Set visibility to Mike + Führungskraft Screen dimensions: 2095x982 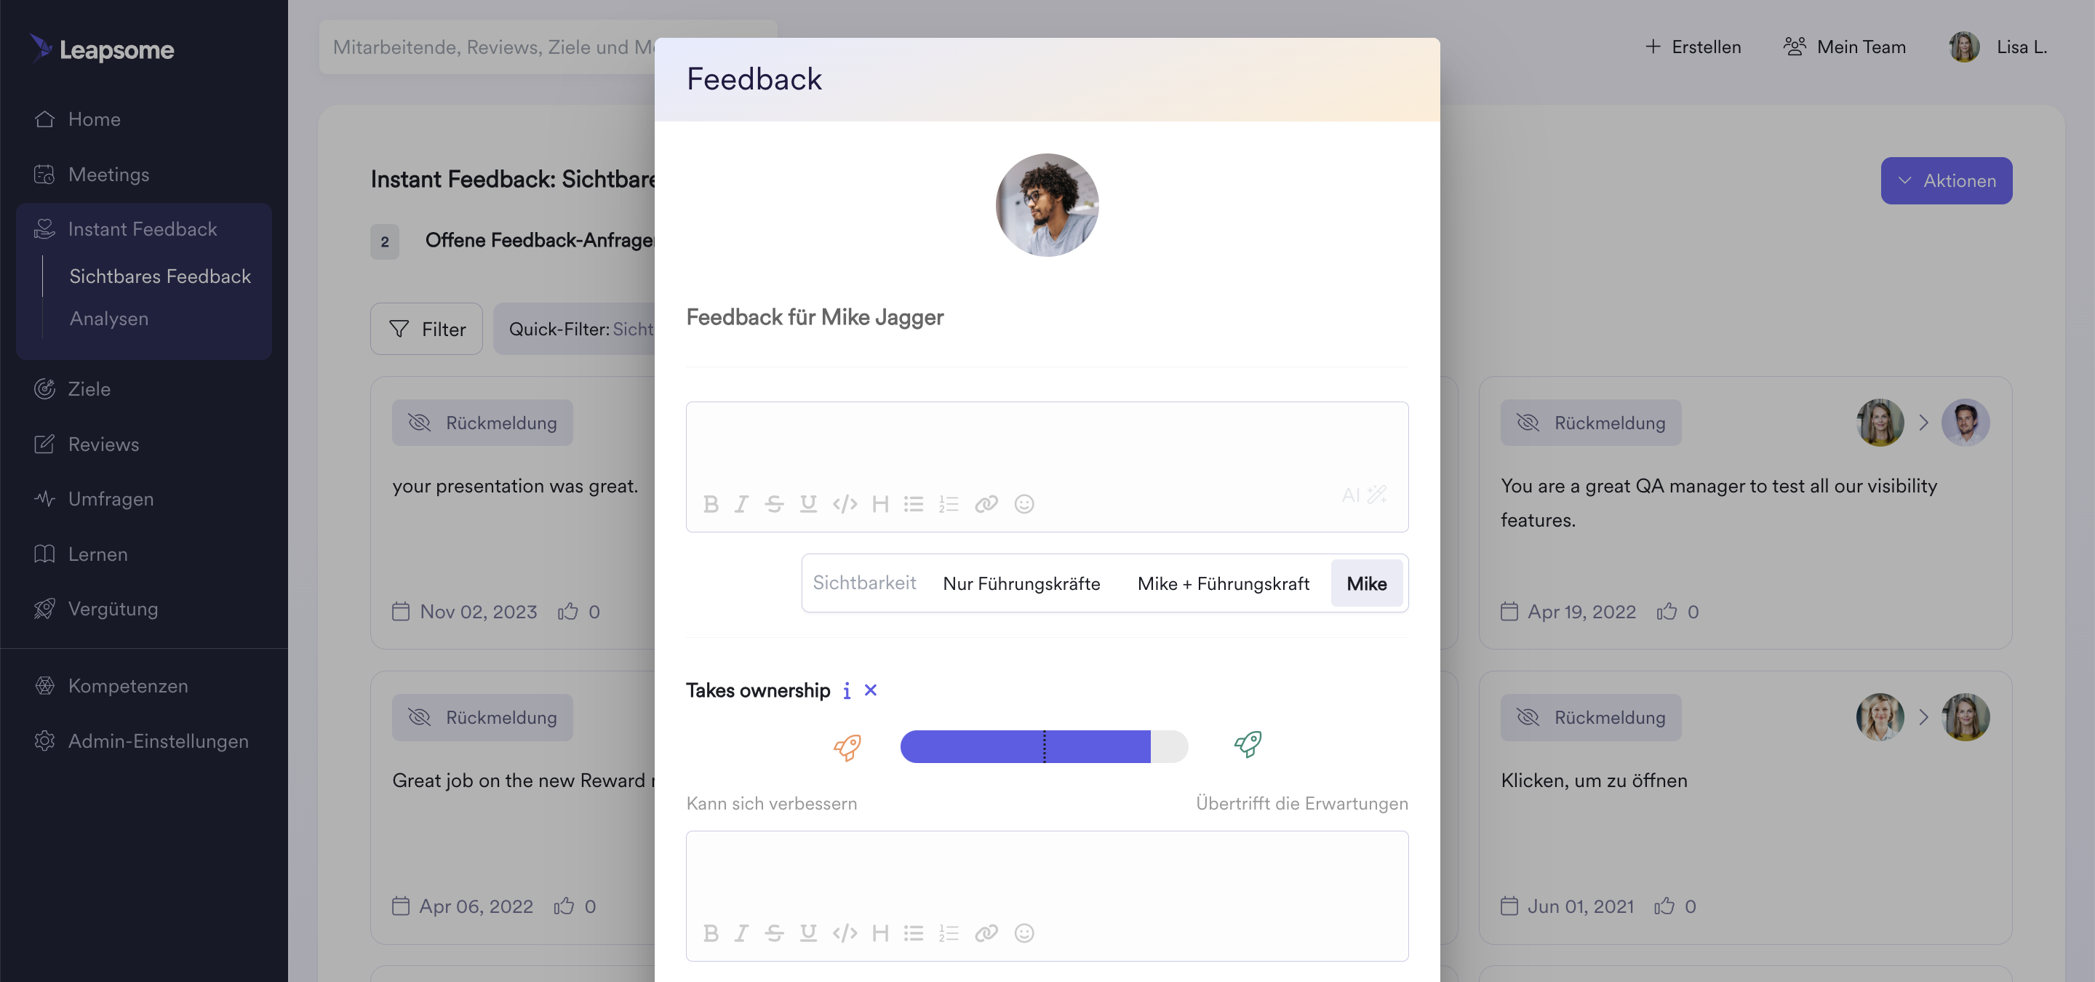pyautogui.click(x=1222, y=583)
